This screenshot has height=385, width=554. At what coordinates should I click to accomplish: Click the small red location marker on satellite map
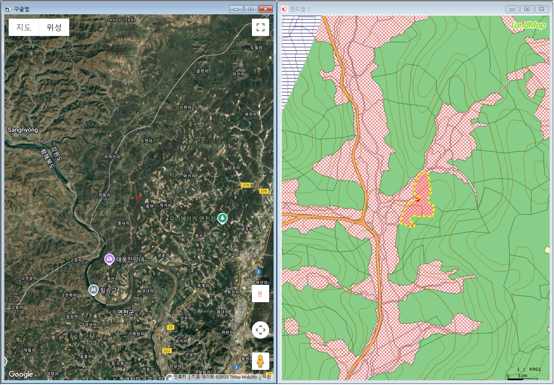pos(139,197)
